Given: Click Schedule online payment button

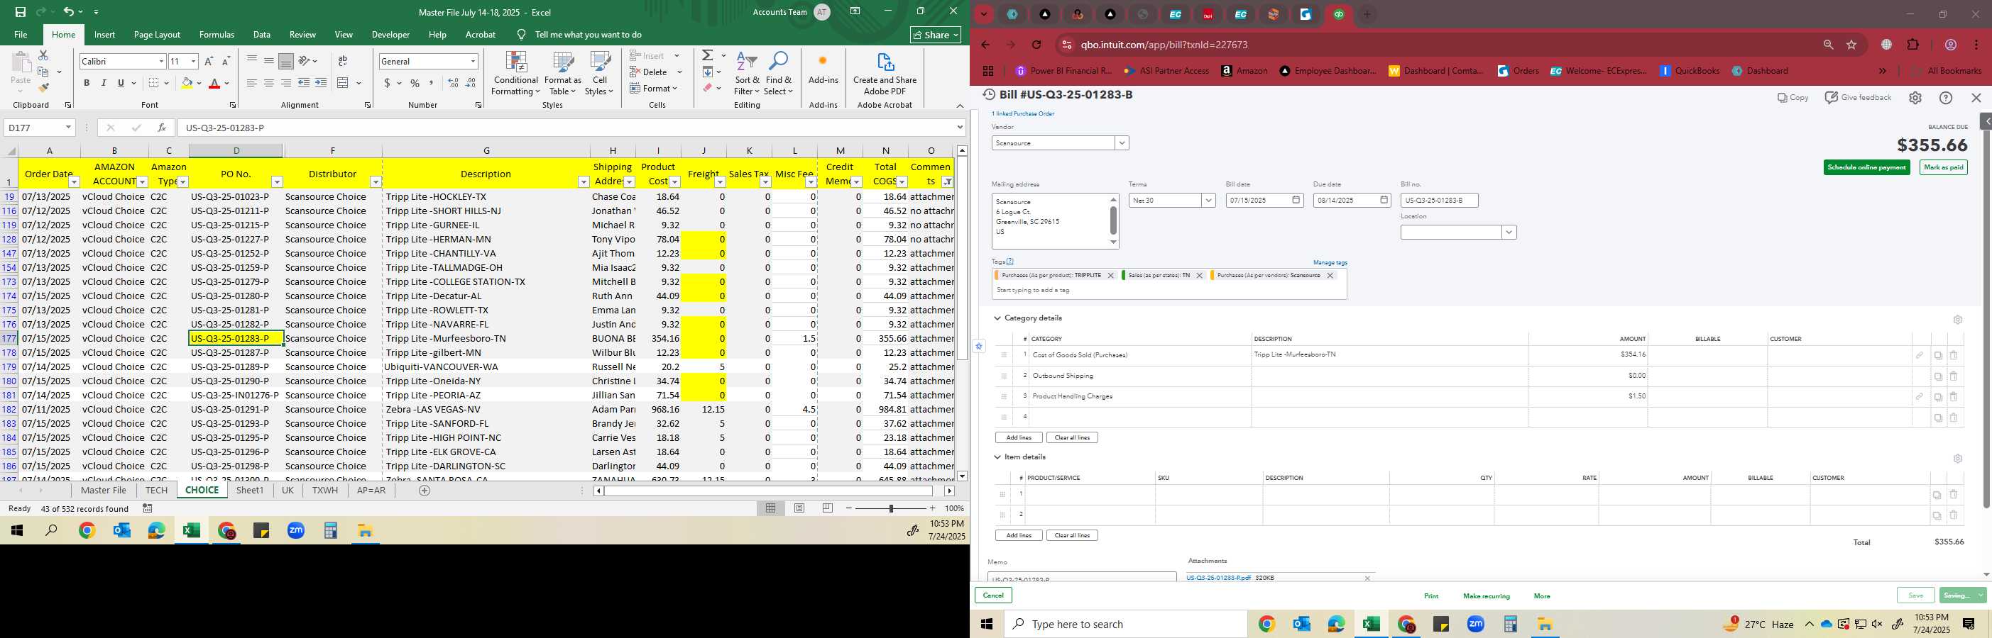Looking at the screenshot, I should [1866, 167].
